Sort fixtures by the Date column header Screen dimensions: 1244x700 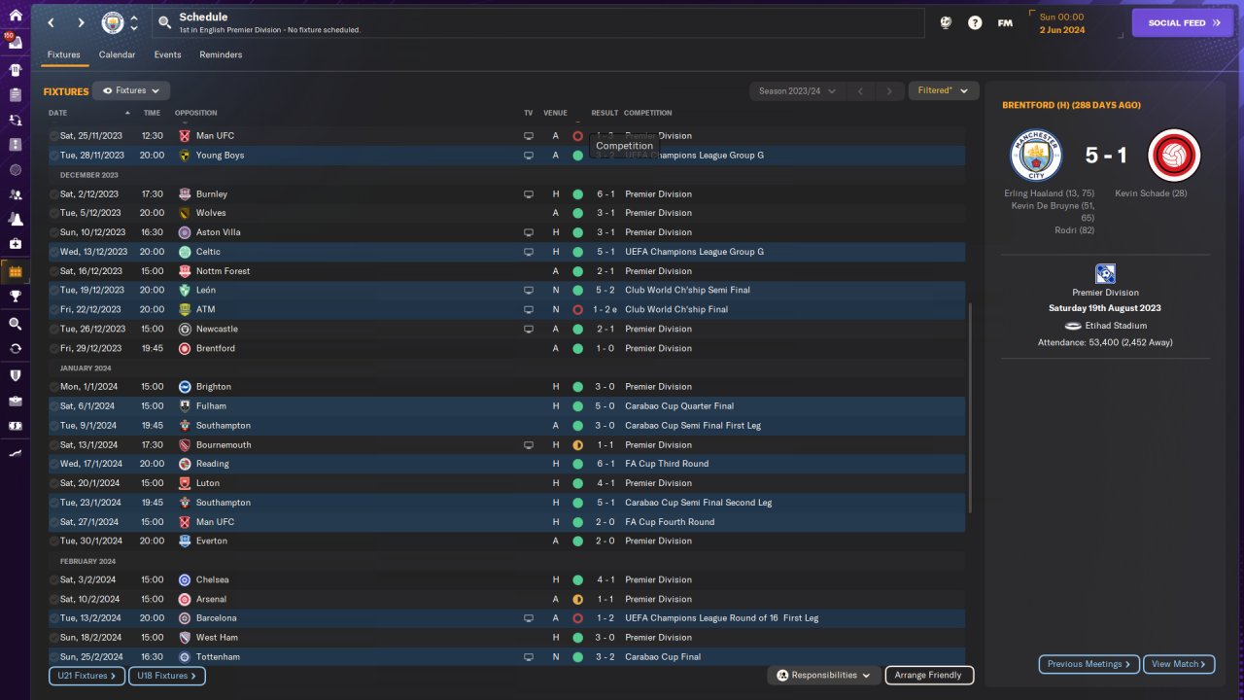[x=58, y=113]
